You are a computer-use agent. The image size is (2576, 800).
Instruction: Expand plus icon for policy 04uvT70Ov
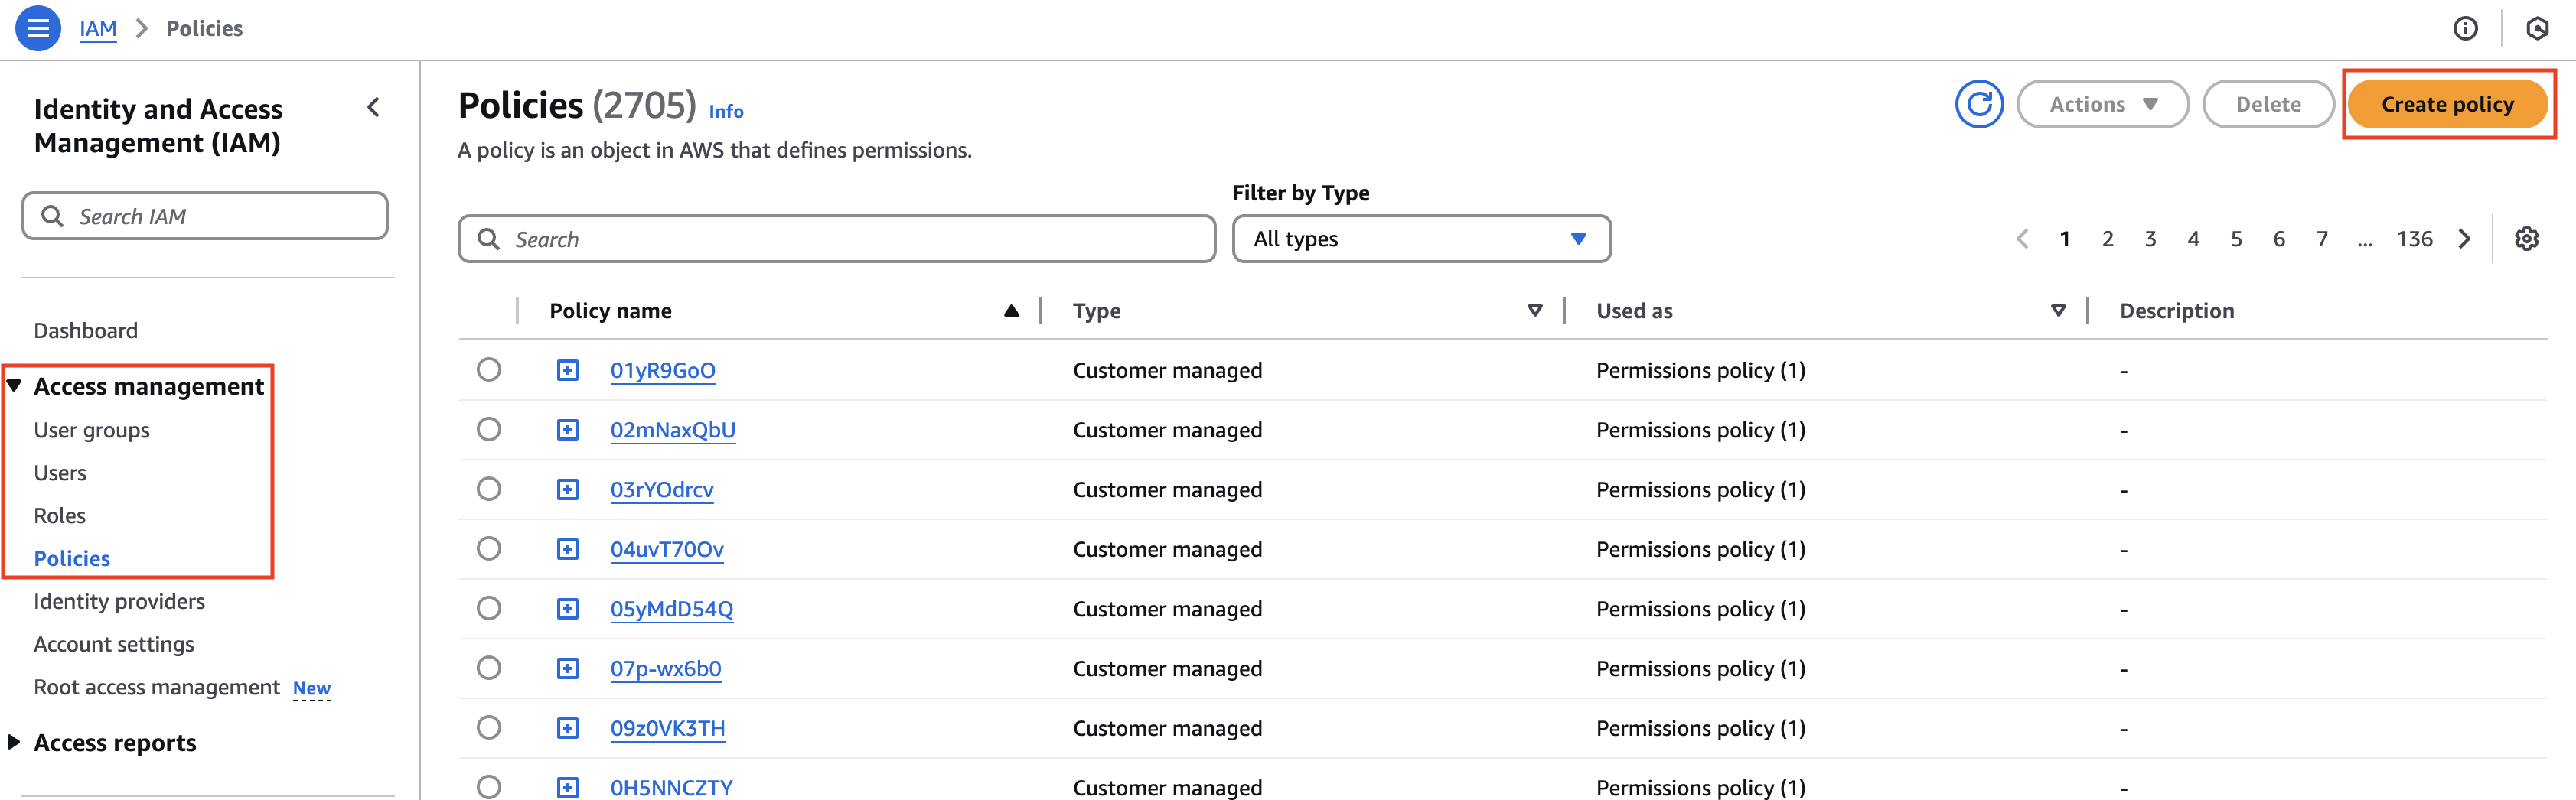click(x=567, y=549)
